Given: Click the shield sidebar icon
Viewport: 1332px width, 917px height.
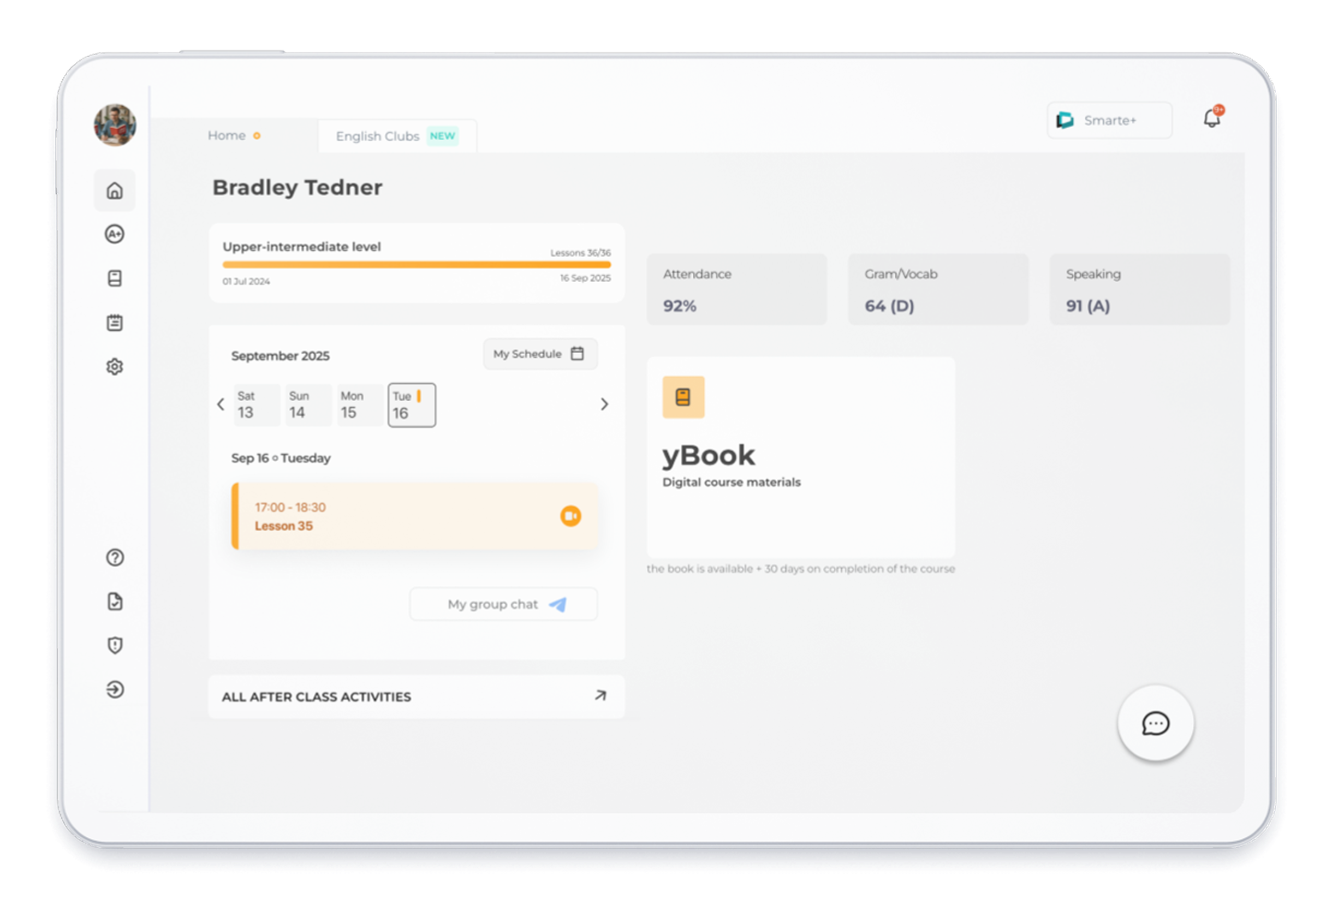Looking at the screenshot, I should 115,645.
